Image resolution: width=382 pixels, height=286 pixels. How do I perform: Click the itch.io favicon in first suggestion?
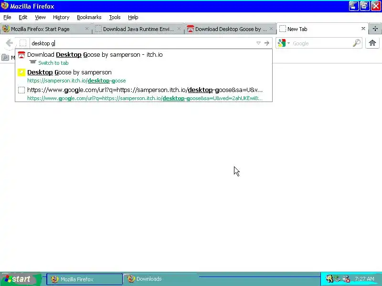click(x=21, y=55)
